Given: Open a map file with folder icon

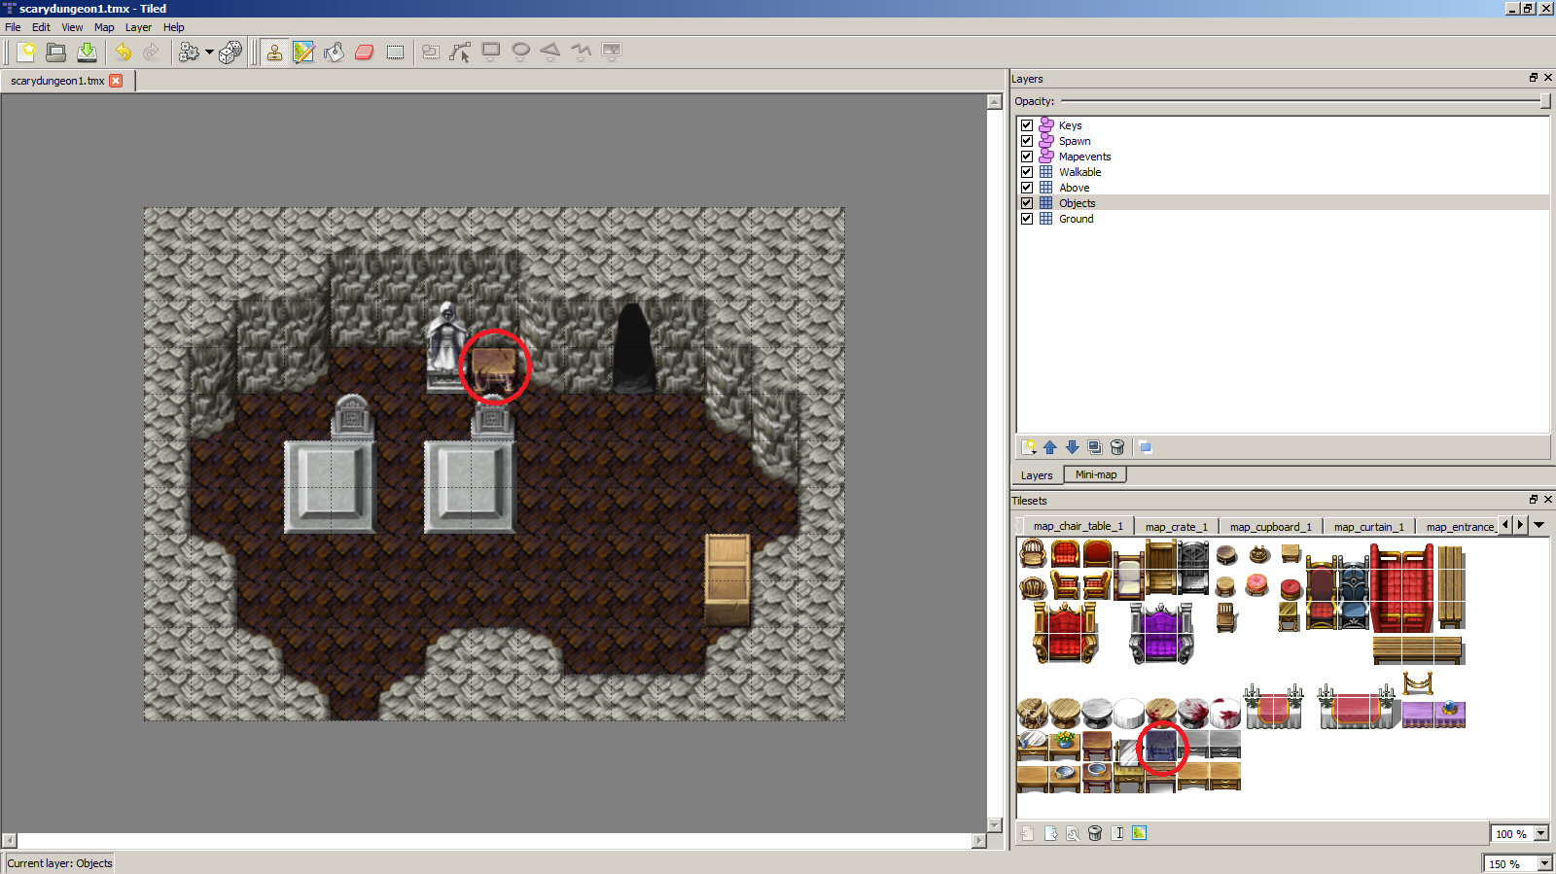Looking at the screenshot, I should tap(56, 52).
